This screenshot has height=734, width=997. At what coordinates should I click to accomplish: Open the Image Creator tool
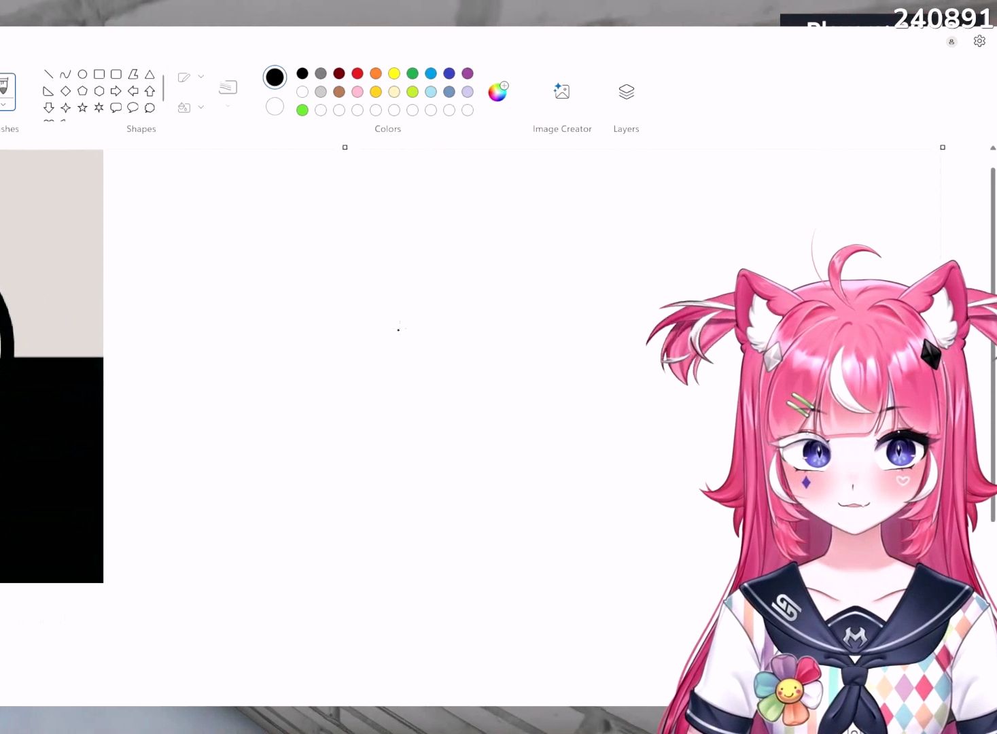click(562, 91)
